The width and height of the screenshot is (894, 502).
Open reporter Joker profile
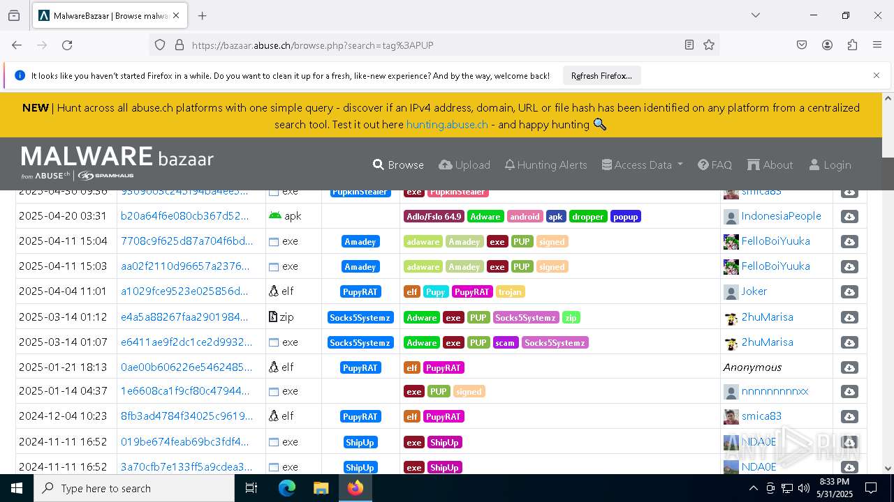click(x=754, y=291)
